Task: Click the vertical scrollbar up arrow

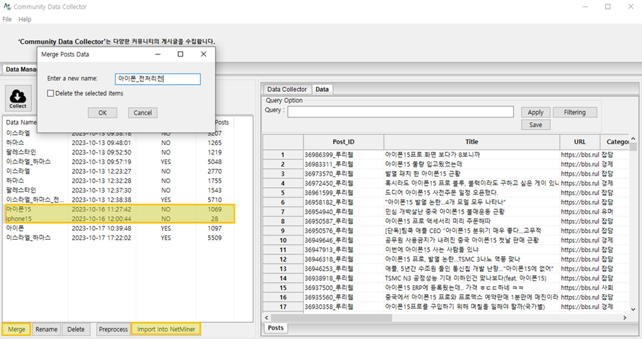Action: [x=633, y=139]
